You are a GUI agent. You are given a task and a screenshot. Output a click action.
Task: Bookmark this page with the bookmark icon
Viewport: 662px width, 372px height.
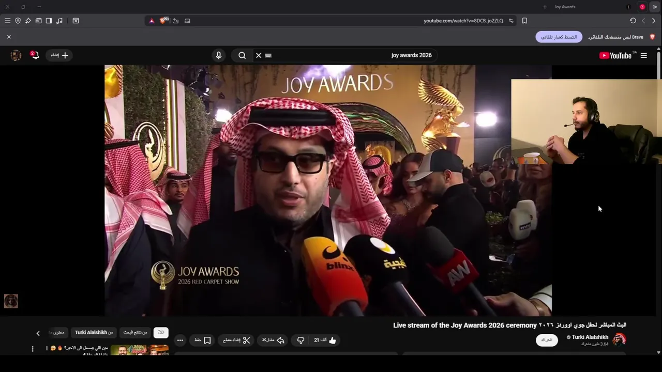click(524, 21)
